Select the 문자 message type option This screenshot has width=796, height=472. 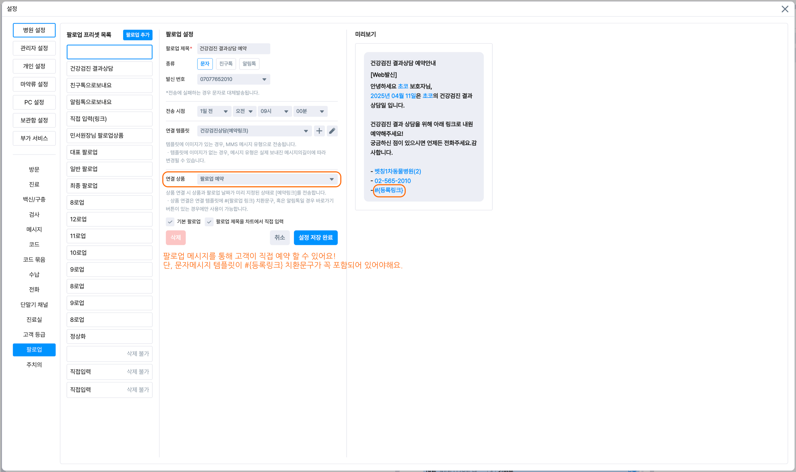(x=205, y=64)
